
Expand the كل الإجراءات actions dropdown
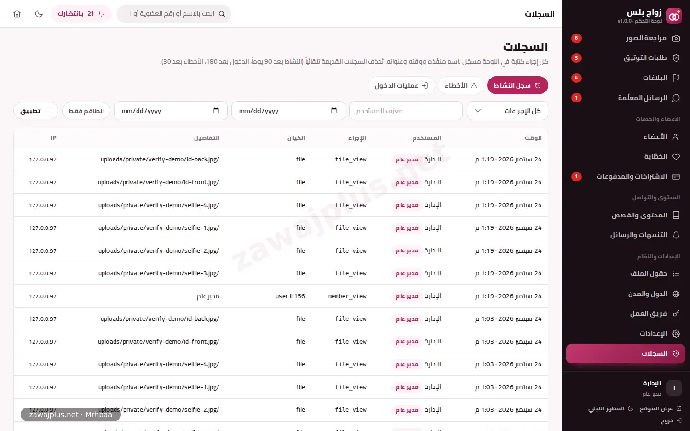tap(507, 111)
